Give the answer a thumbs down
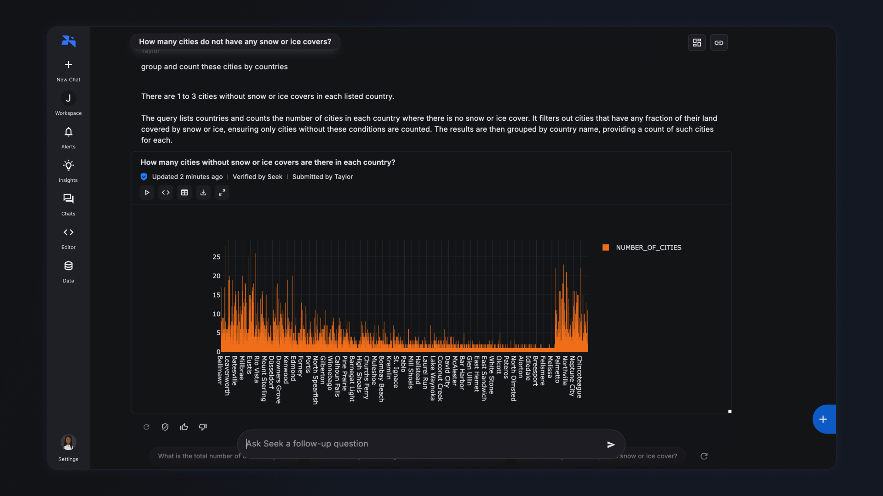Image resolution: width=883 pixels, height=496 pixels. tap(203, 427)
